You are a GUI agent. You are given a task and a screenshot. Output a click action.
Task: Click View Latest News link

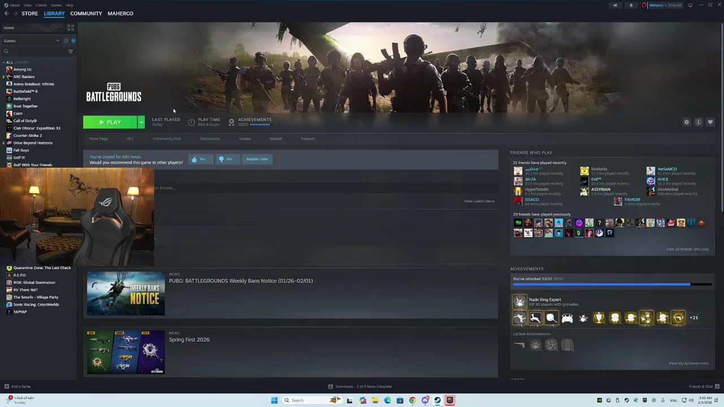479,201
